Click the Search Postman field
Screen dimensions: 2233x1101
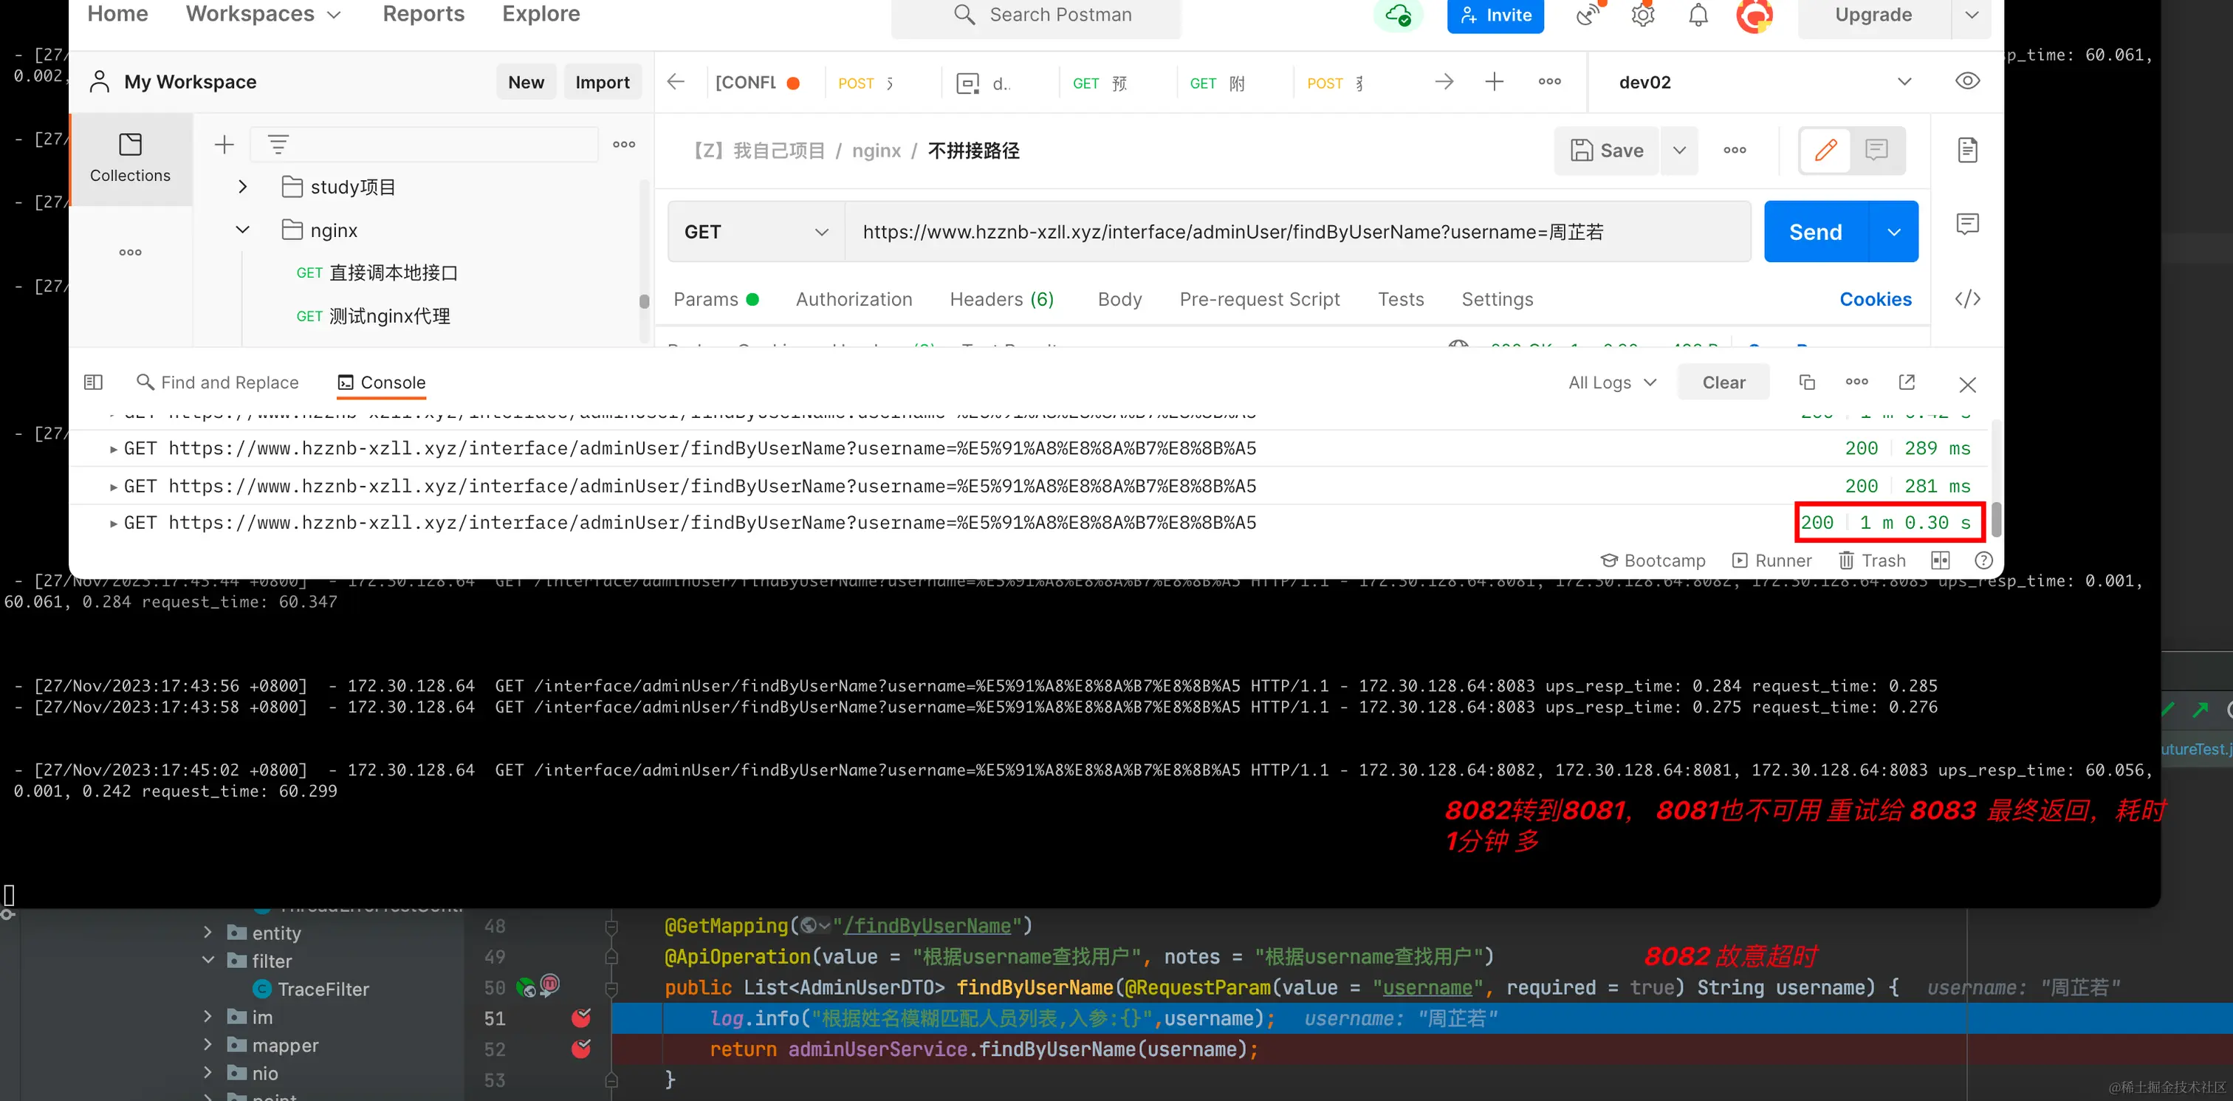point(1036,16)
